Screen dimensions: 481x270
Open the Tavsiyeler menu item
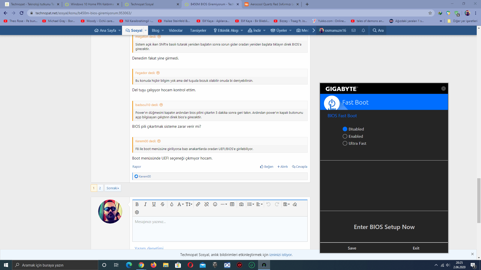pos(198,30)
